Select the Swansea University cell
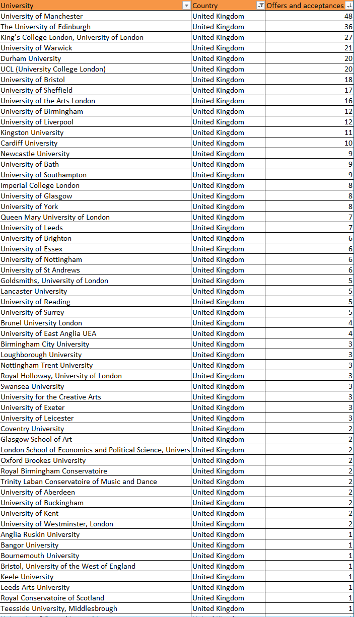The height and width of the screenshot is (617, 354). pyautogui.click(x=96, y=386)
